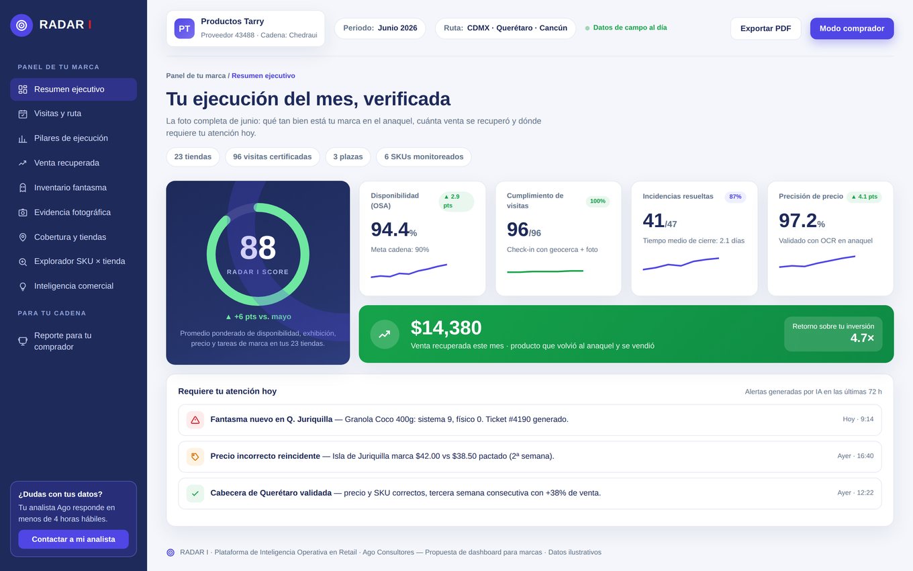Click the map pin icon for Cobertura y tiendas
Image resolution: width=913 pixels, height=571 pixels.
(23, 237)
